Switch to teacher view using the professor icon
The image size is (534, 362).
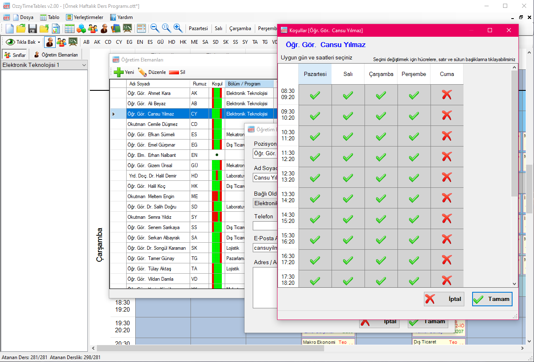[x=50, y=42]
